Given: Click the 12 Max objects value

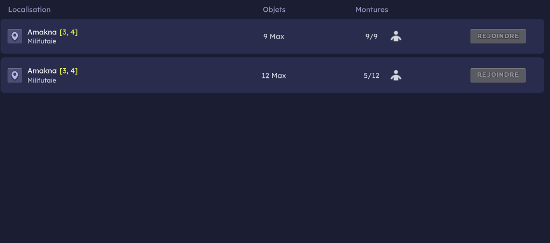Looking at the screenshot, I should 274,76.
